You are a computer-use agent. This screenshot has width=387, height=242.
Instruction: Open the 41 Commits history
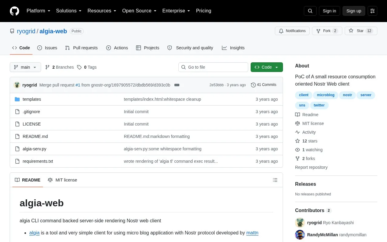264,85
